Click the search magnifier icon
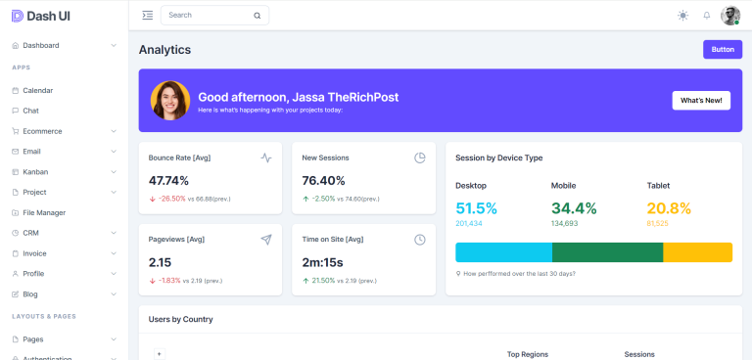This screenshot has height=360, width=752. coord(258,16)
